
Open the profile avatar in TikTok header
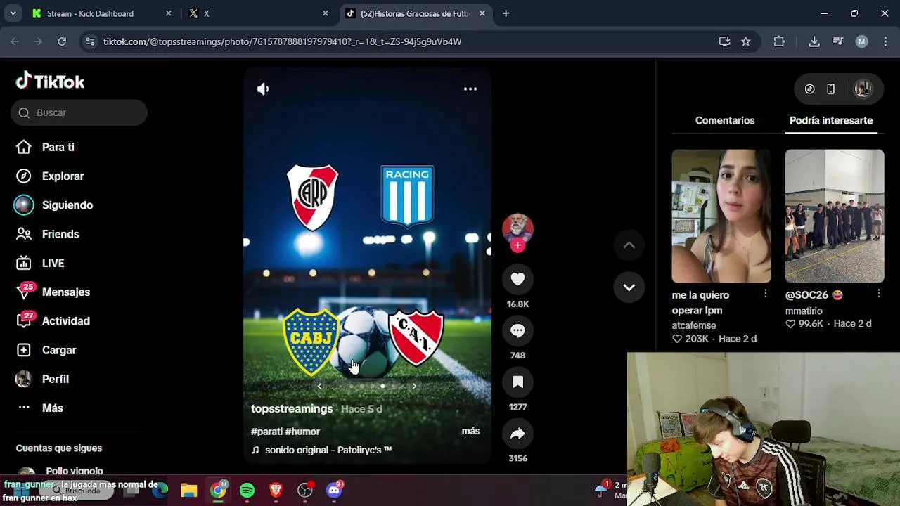pos(863,89)
